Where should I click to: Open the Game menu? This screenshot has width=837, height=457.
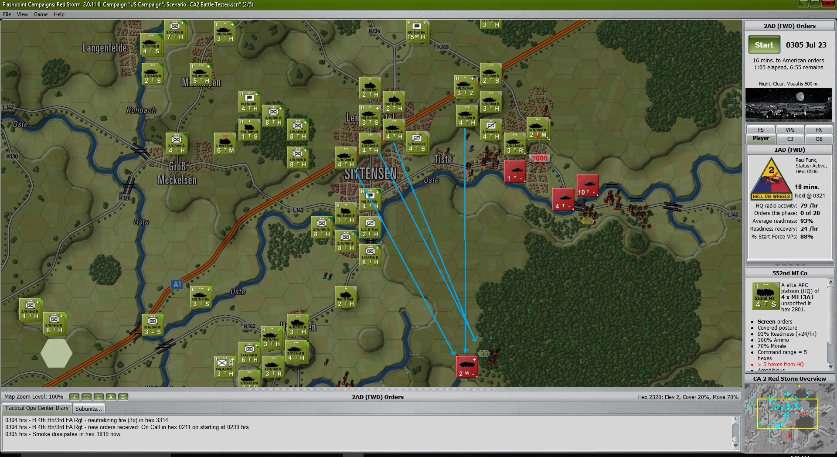coord(41,14)
